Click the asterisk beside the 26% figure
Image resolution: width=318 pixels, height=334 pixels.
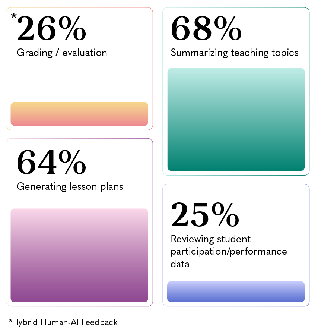pos(14,16)
